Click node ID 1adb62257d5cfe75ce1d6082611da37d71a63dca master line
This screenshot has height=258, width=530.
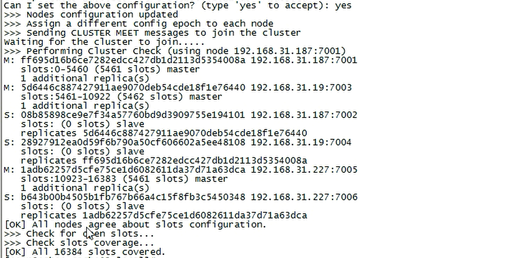pos(133,170)
